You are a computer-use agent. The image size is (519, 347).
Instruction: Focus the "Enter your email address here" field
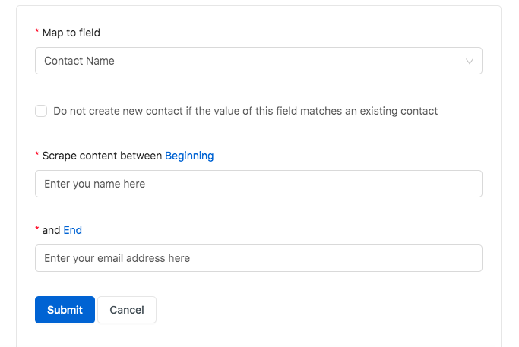tap(258, 258)
